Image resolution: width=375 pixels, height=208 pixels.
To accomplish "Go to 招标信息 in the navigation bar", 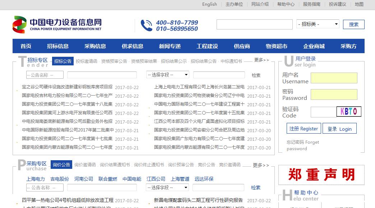I will tap(58, 46).
